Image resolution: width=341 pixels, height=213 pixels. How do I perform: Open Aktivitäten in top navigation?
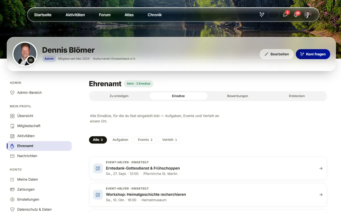[75, 15]
